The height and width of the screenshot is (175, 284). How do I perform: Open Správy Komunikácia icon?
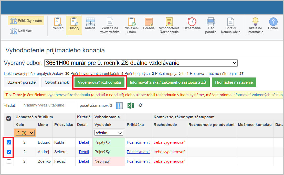pos(230,26)
